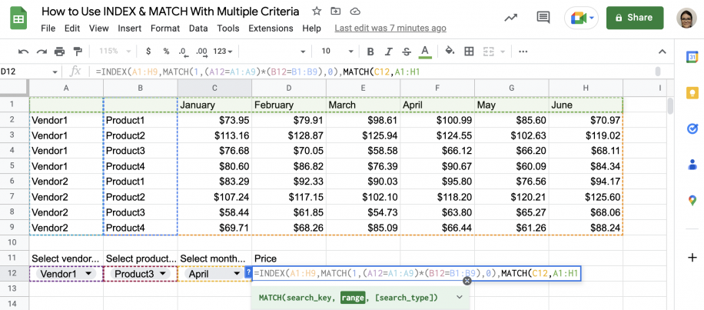The height and width of the screenshot is (310, 704).
Task: Open the Extensions menu
Action: tap(271, 28)
